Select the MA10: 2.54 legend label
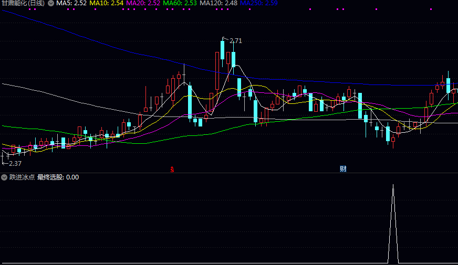 pyautogui.click(x=107, y=3)
